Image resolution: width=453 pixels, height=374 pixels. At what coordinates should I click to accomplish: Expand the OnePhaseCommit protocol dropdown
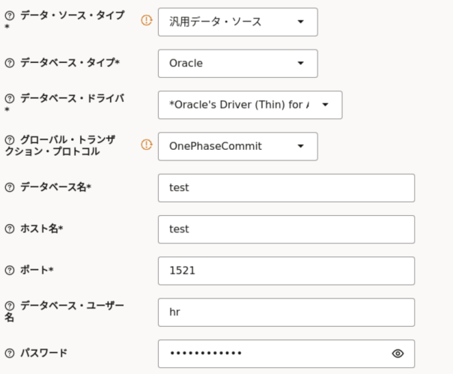[237, 146]
